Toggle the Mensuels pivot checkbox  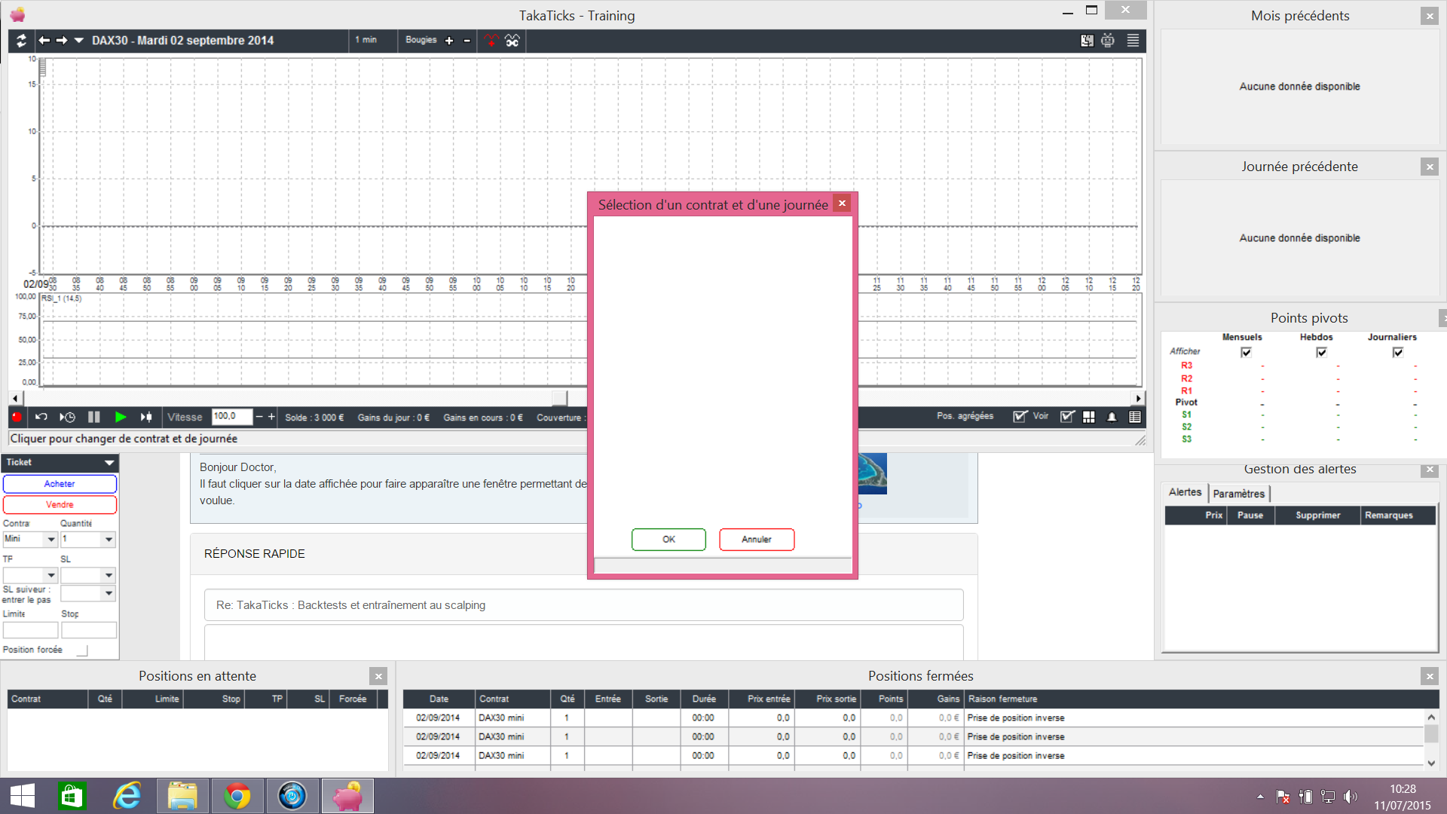pos(1246,352)
